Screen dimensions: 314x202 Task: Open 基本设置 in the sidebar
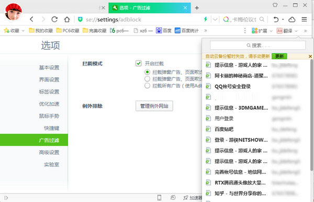[x=49, y=67]
